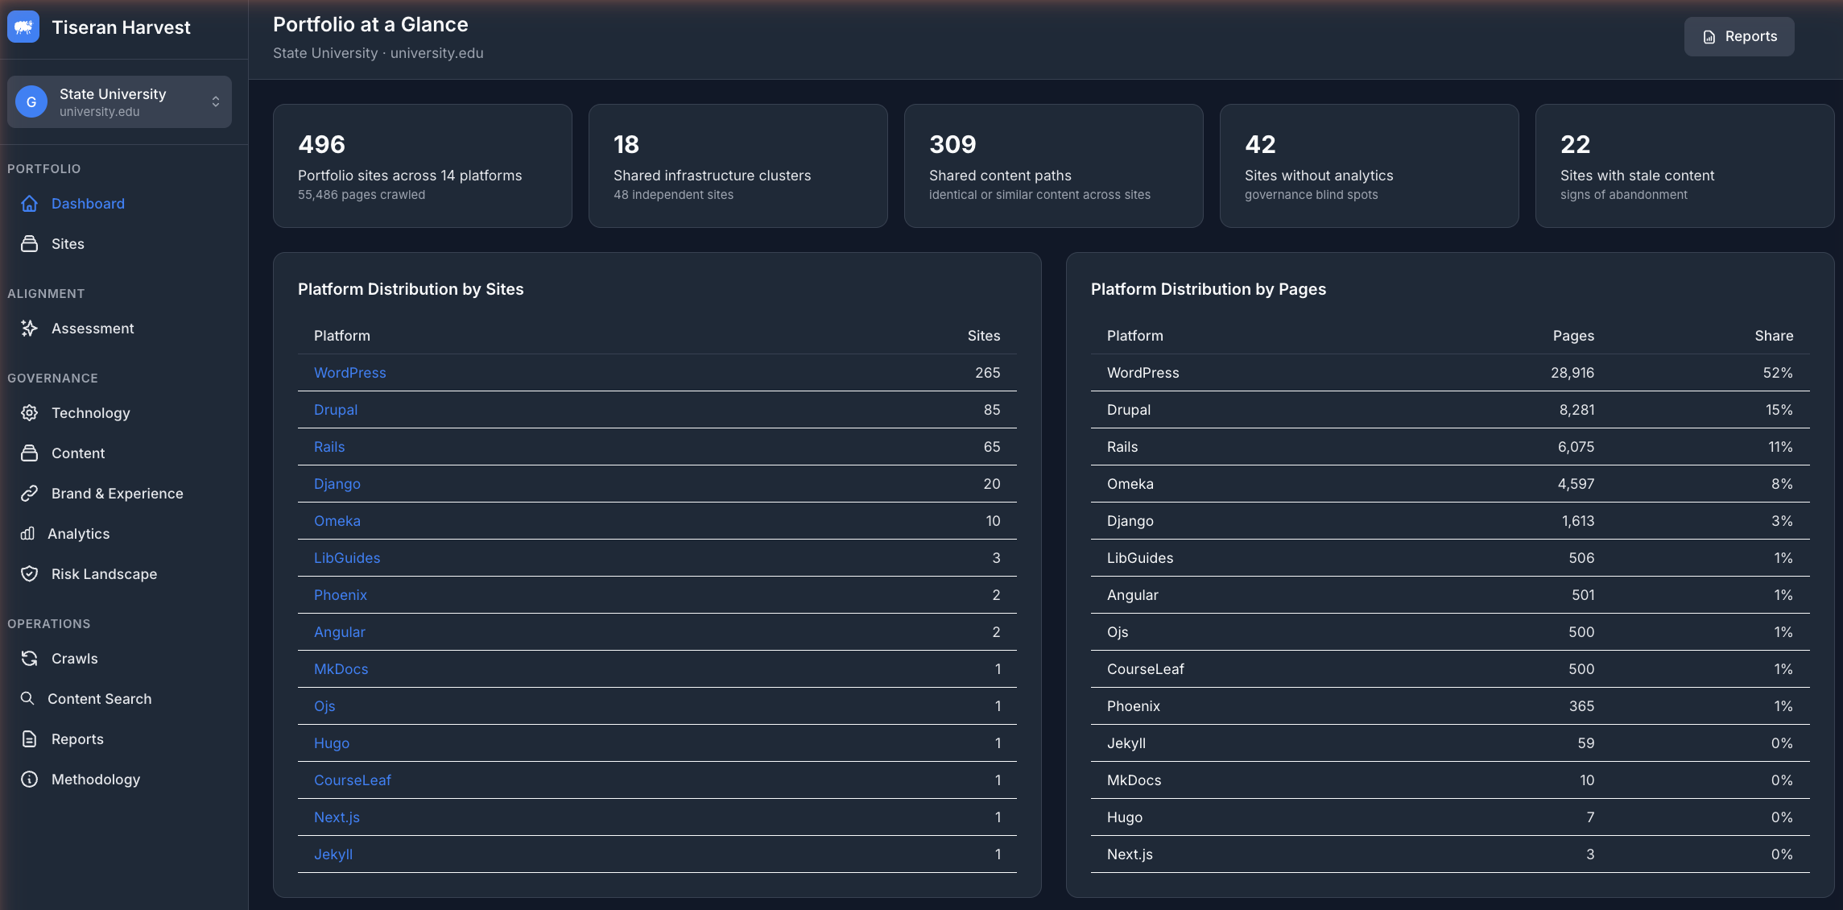Follow the Omeka link in Sites table
The image size is (1843, 910).
click(337, 520)
